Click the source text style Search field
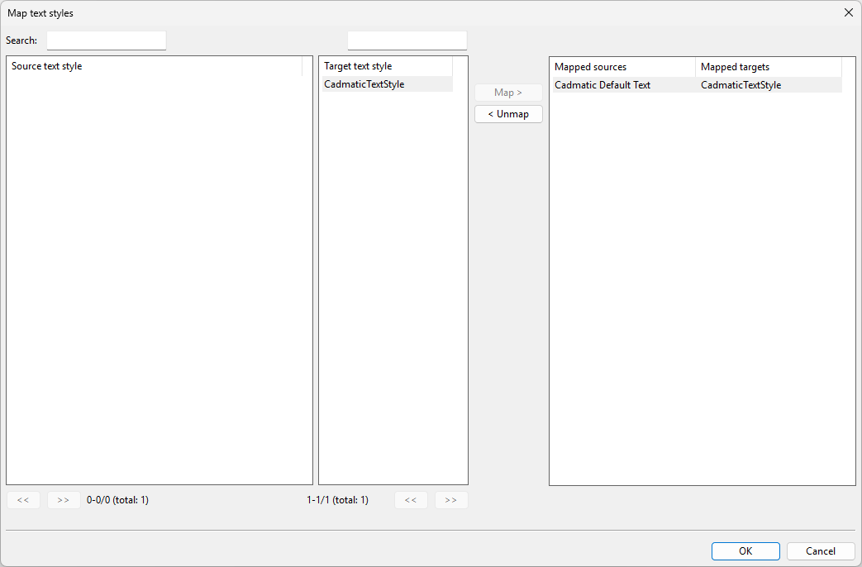Image resolution: width=862 pixels, height=567 pixels. point(107,40)
